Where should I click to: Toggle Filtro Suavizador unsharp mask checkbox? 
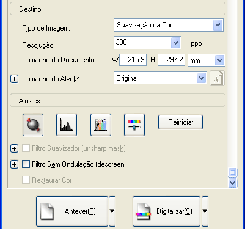26,148
